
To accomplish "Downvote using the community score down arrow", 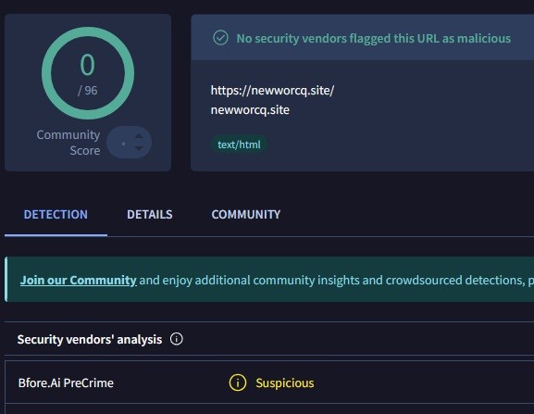I will 139,148.
